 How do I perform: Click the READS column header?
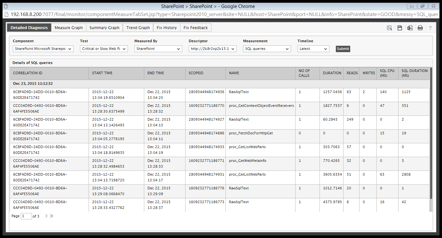pos(351,73)
